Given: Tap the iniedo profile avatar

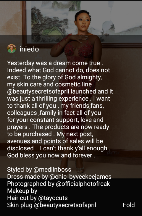Looking at the screenshot, I should click(12, 49).
